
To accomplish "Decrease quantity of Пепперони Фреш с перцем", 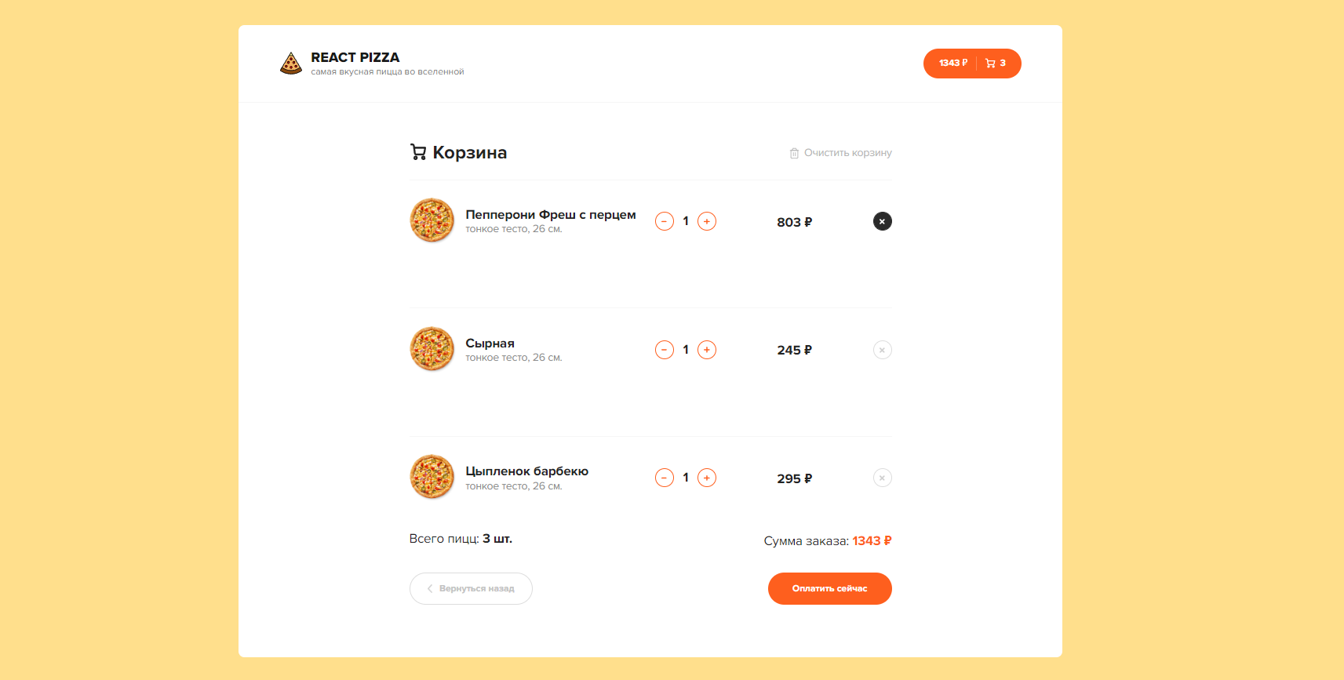I will pyautogui.click(x=664, y=221).
